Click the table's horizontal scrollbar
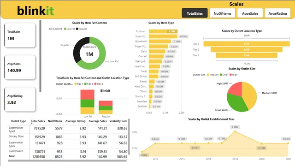The height and width of the screenshot is (166, 295). pos(67,161)
